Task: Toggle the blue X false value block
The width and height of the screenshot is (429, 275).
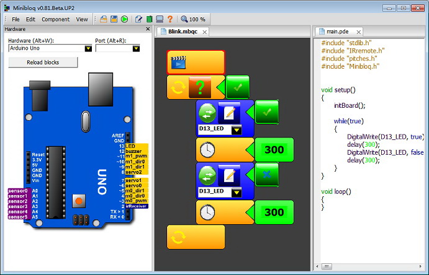Action: [x=267, y=175]
